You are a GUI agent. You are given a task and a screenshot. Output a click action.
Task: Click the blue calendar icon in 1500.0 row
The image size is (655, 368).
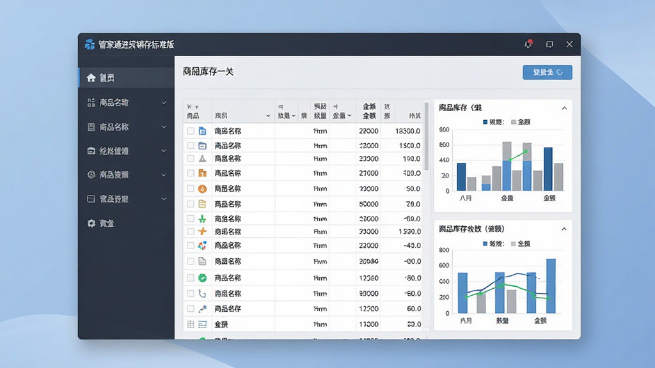click(203, 146)
